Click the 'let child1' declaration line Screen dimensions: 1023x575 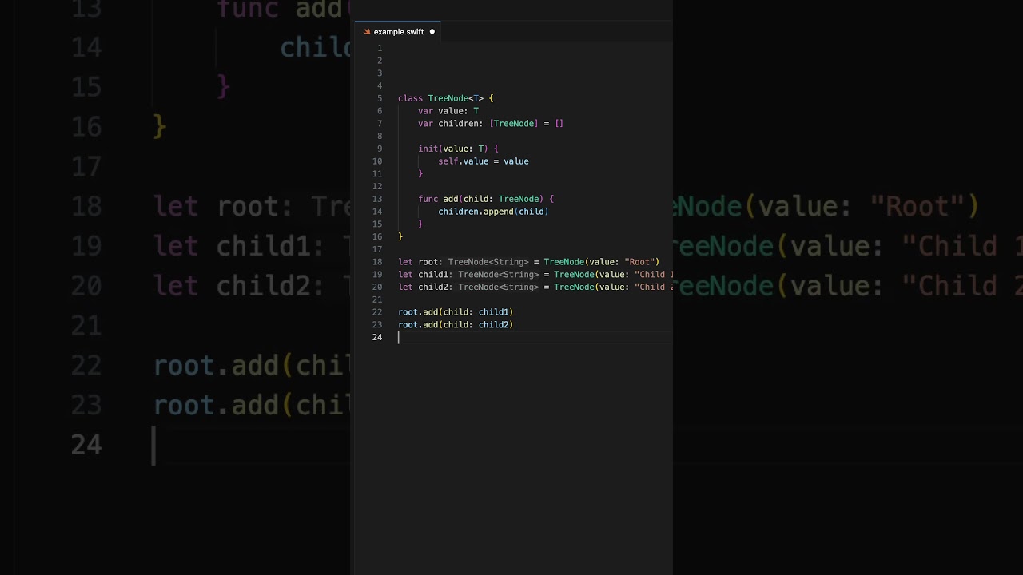535,275
